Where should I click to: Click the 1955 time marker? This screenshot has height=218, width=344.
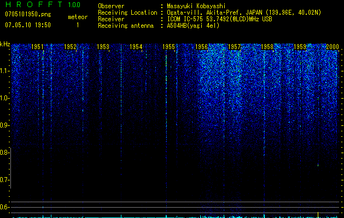pyautogui.click(x=168, y=46)
